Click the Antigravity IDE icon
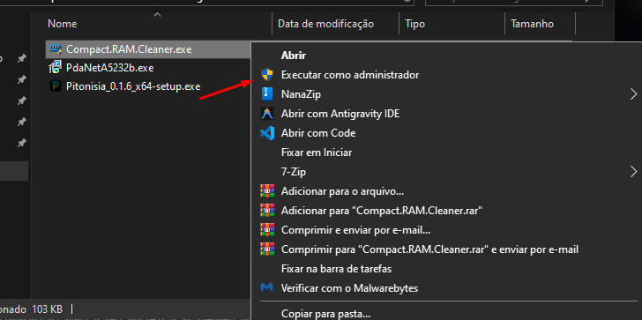Screen dimensions: 642x320 point(267,114)
